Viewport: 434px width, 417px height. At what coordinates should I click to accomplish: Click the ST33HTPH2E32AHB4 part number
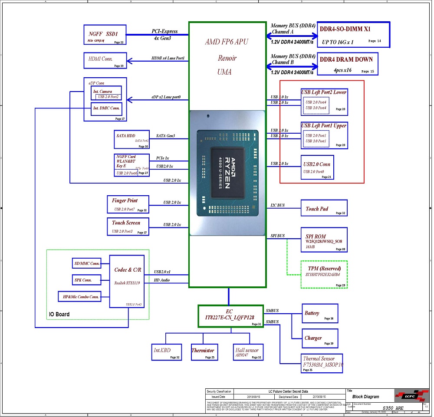point(323,275)
